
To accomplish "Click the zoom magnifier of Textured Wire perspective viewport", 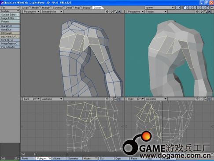I will [x=115, y=11].
